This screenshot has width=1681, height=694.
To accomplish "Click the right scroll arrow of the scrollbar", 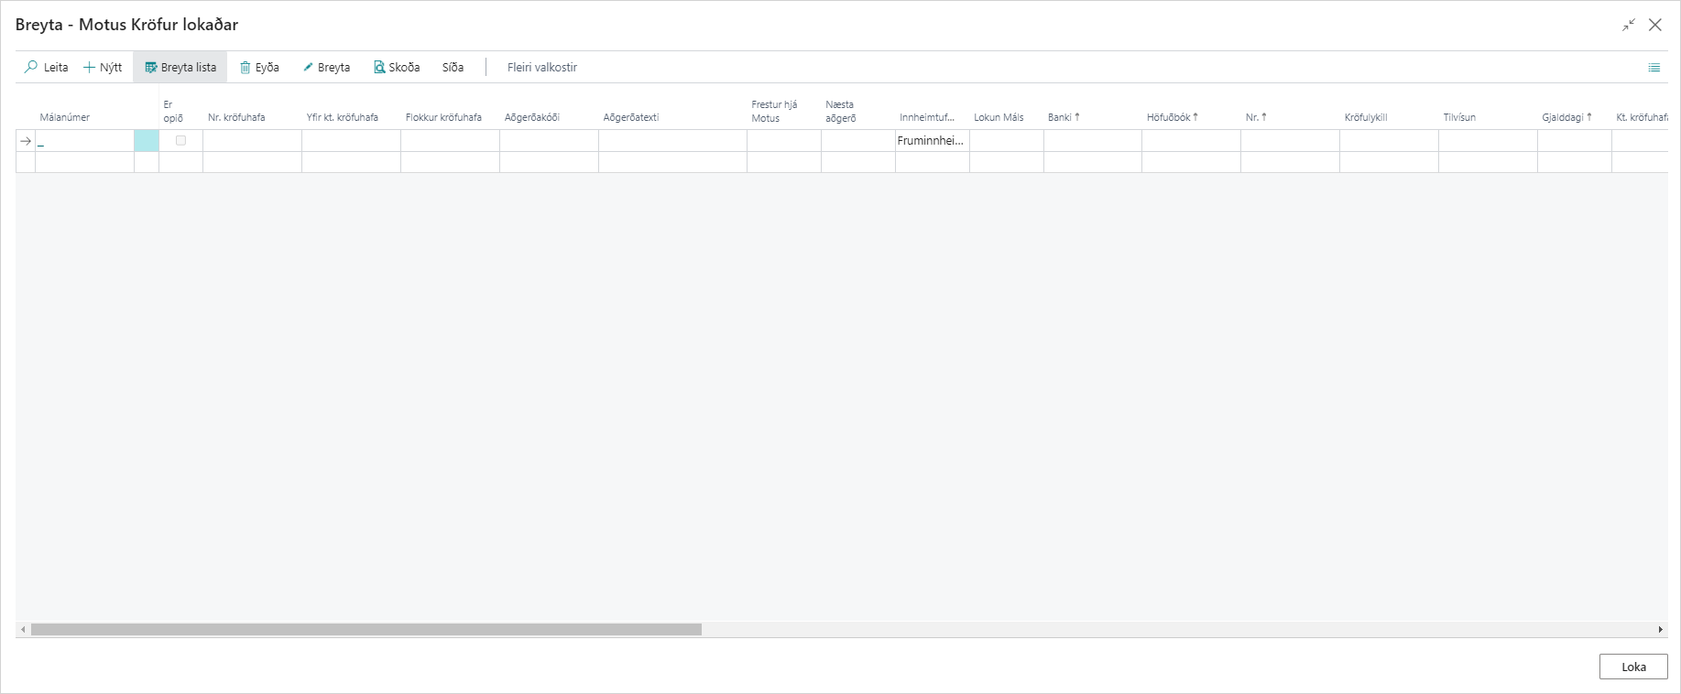I will [x=1660, y=630].
